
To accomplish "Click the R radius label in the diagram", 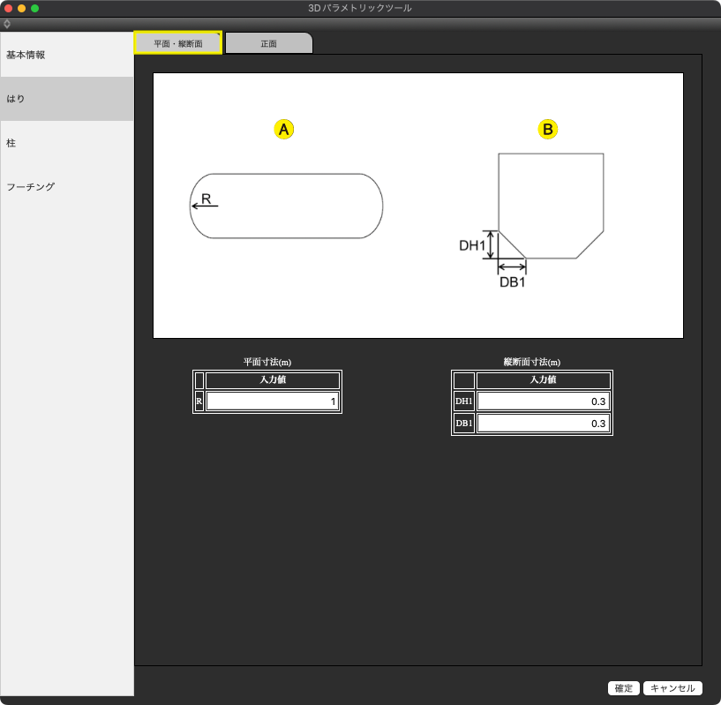I will (x=206, y=199).
